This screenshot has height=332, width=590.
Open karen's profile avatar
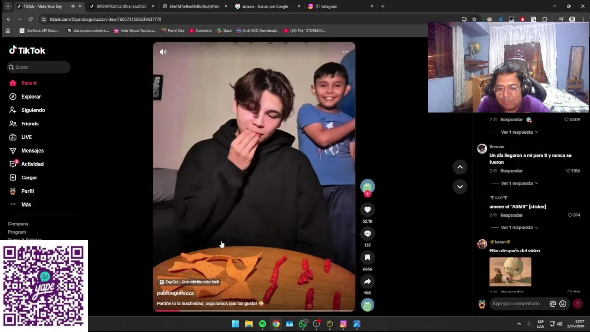click(482, 244)
